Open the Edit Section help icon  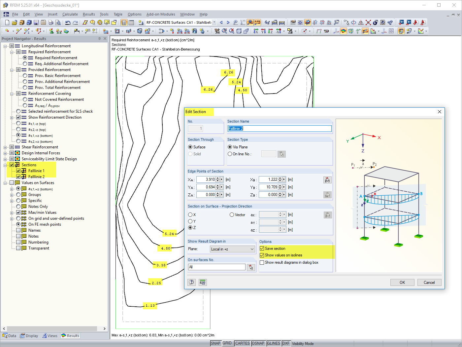pyautogui.click(x=191, y=282)
